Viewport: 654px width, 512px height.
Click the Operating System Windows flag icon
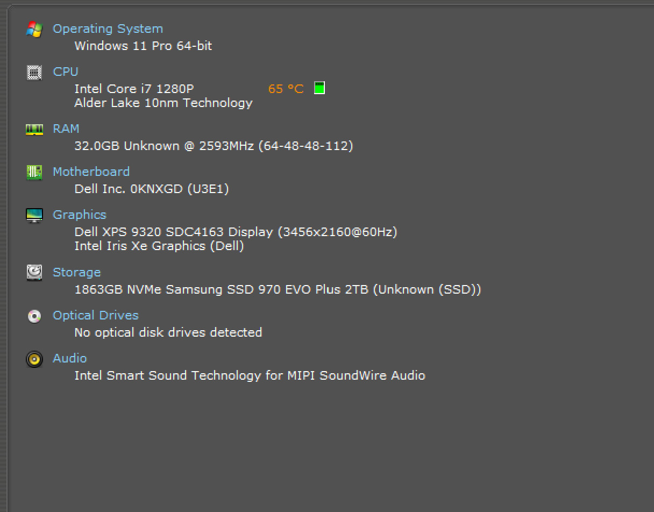coord(34,29)
